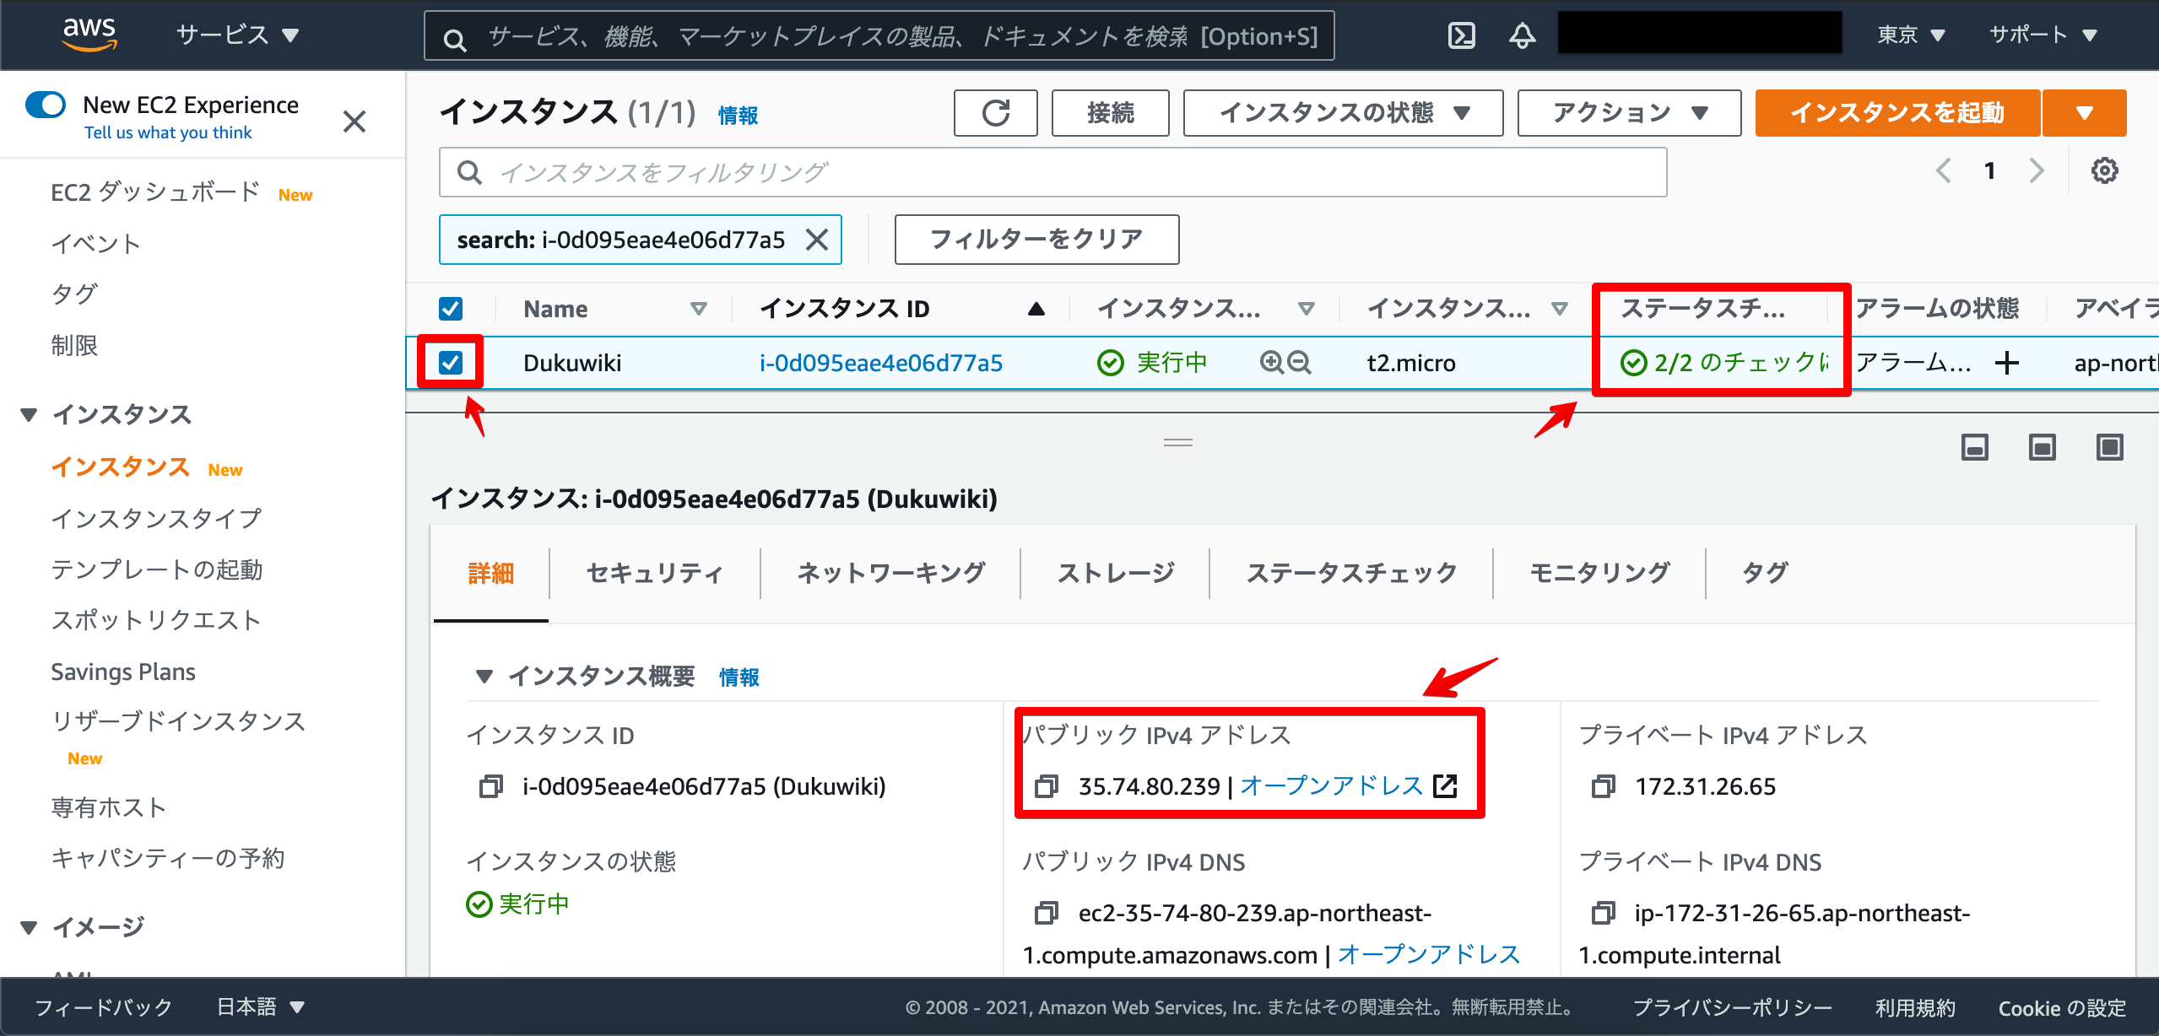The image size is (2159, 1036).
Task: Copy the private IPv4 address 172.31.26.65
Action: (1603, 787)
